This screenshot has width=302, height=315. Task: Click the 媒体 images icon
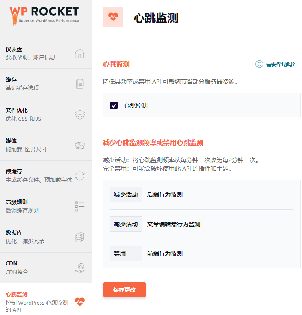point(80,145)
